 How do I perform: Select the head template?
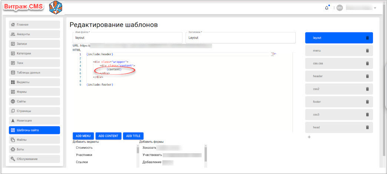tap(339, 127)
